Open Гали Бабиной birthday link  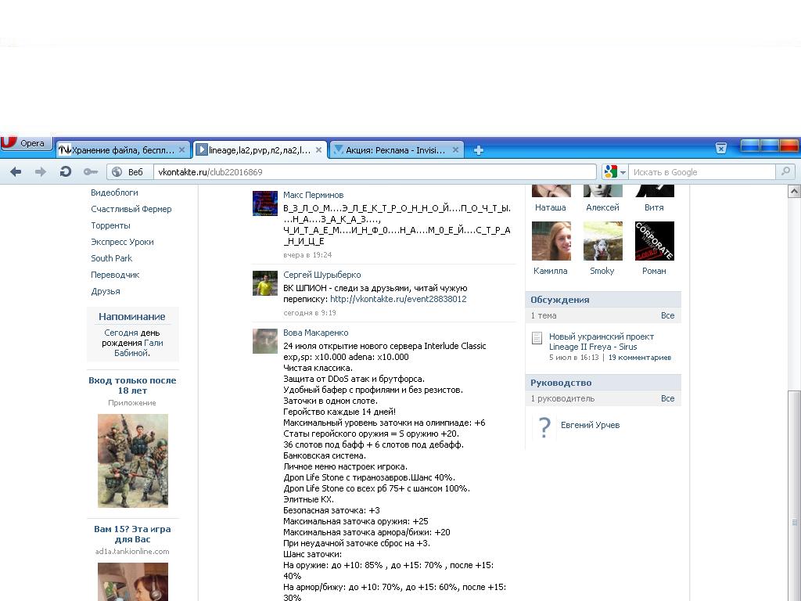click(x=138, y=348)
